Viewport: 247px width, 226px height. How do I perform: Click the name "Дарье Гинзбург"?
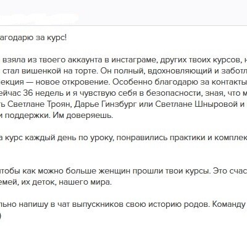tap(105, 104)
